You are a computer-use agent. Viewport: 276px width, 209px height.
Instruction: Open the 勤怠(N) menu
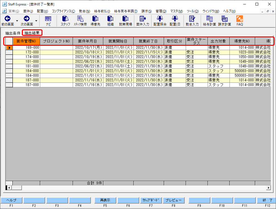tap(85, 11)
